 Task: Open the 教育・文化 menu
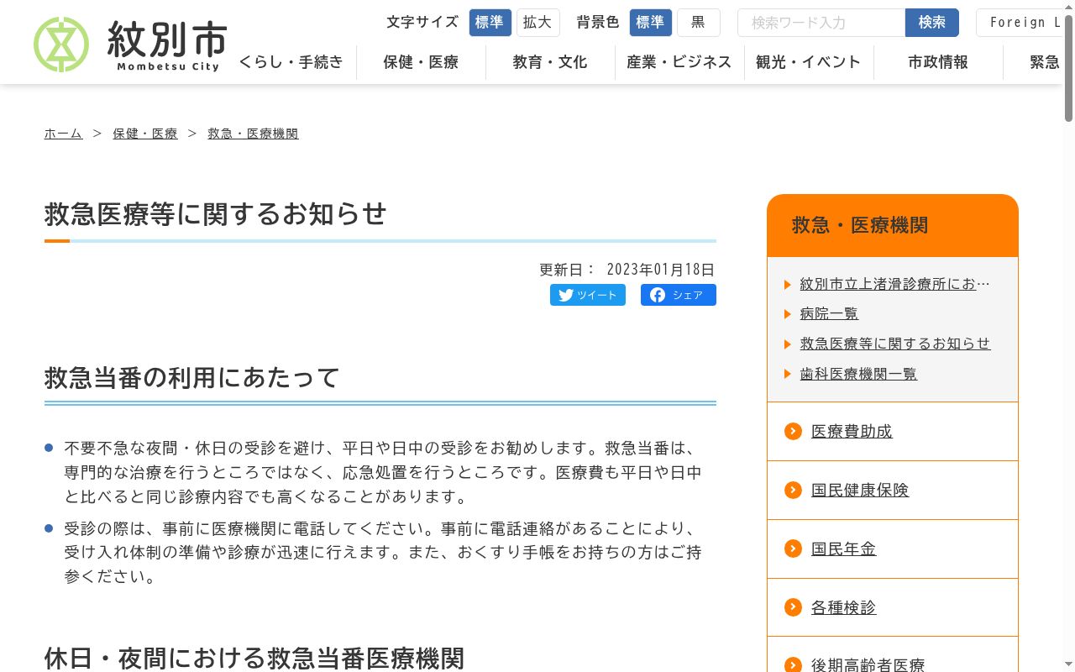point(550,62)
